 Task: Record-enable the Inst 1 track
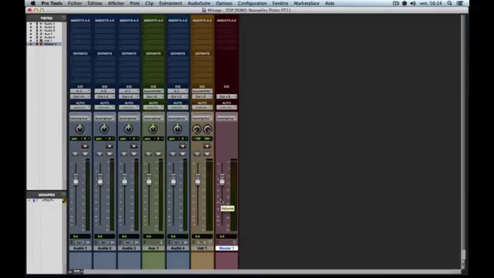click(206, 146)
